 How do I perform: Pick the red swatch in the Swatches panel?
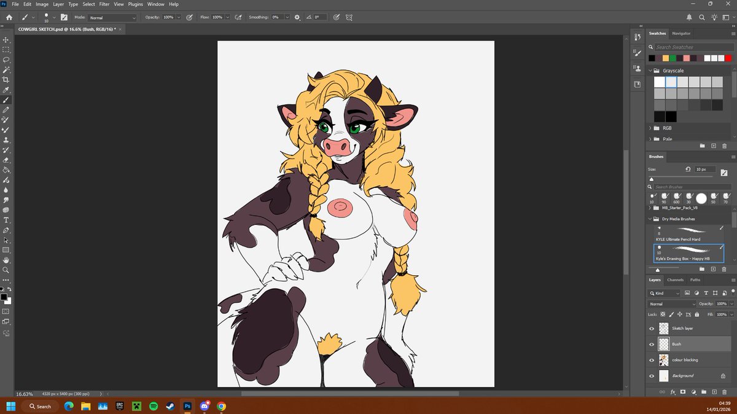(x=728, y=57)
